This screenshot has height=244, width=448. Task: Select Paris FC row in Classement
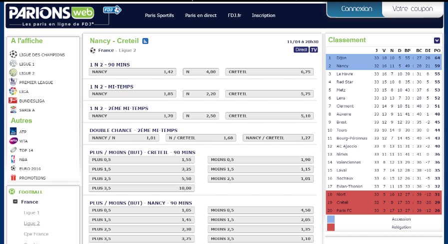(384, 210)
